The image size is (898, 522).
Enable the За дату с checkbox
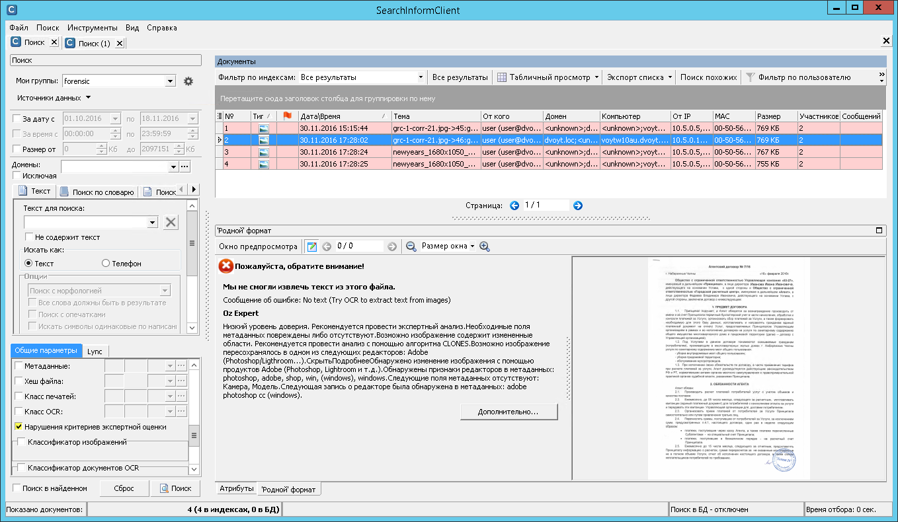[x=17, y=119]
